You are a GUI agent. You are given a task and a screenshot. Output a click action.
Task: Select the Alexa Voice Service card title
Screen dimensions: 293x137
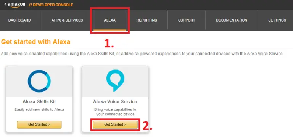pyautogui.click(x=115, y=102)
